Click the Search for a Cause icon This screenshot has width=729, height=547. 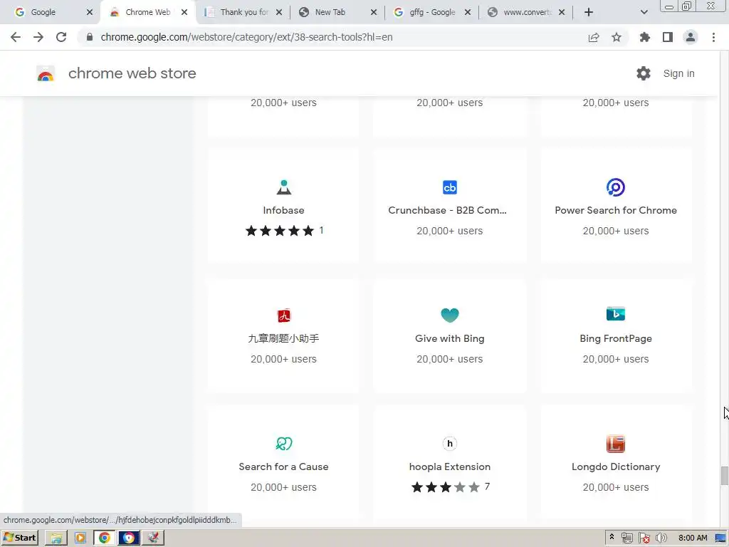pyautogui.click(x=283, y=443)
